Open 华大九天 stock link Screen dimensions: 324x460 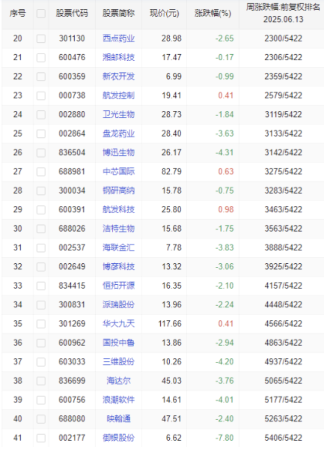point(118,324)
